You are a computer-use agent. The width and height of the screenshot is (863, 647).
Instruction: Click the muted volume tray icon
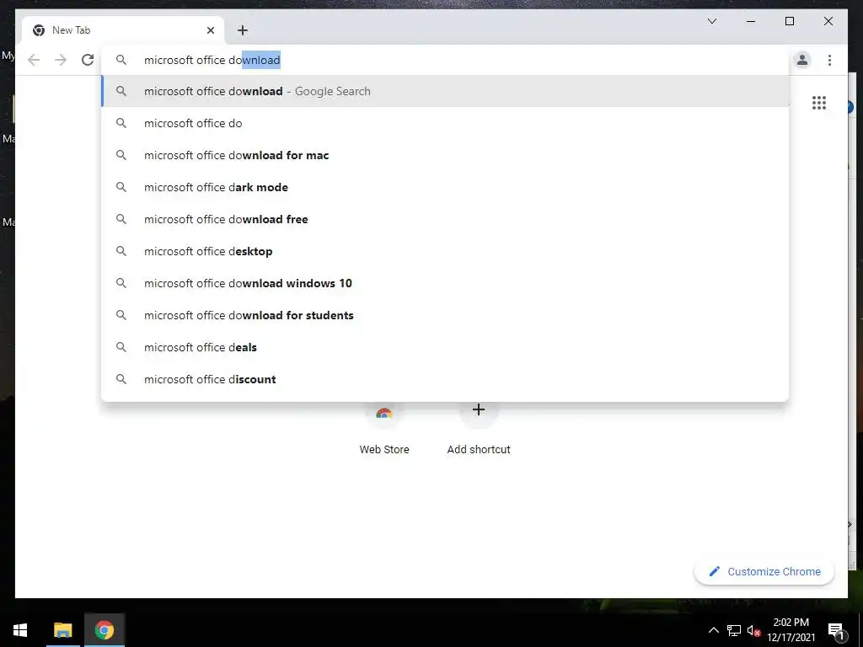click(753, 630)
